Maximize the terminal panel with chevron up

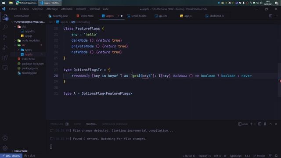[270, 124]
